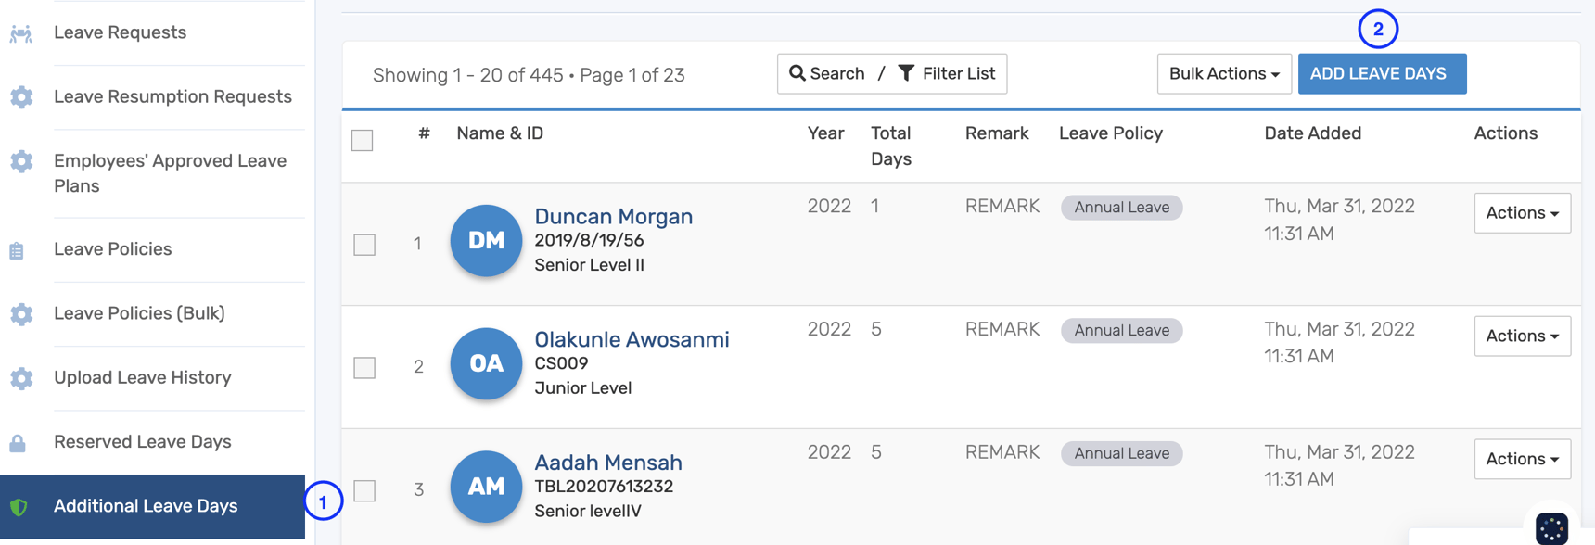Image resolution: width=1595 pixels, height=545 pixels.
Task: Open Aadah Mensah's profile link
Action: (608, 463)
